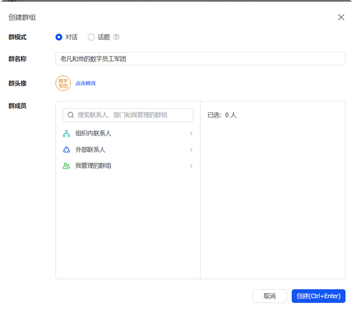
Task: Expand 组织内联系人 via its chevron
Action: click(x=191, y=134)
